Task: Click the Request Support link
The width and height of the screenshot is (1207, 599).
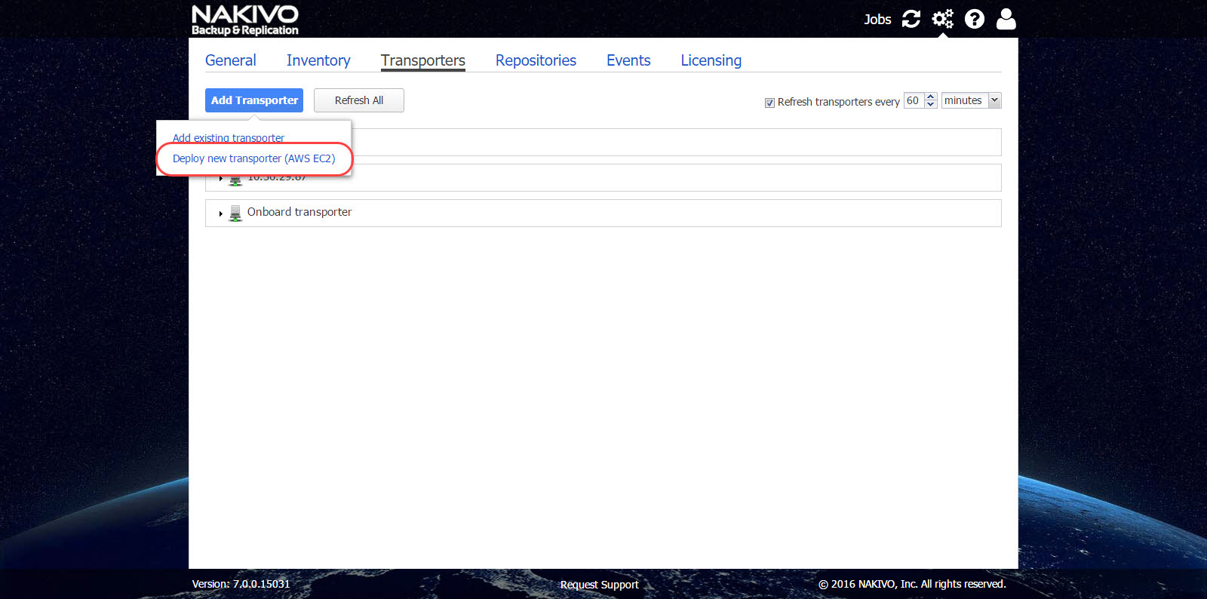Action: click(x=599, y=585)
